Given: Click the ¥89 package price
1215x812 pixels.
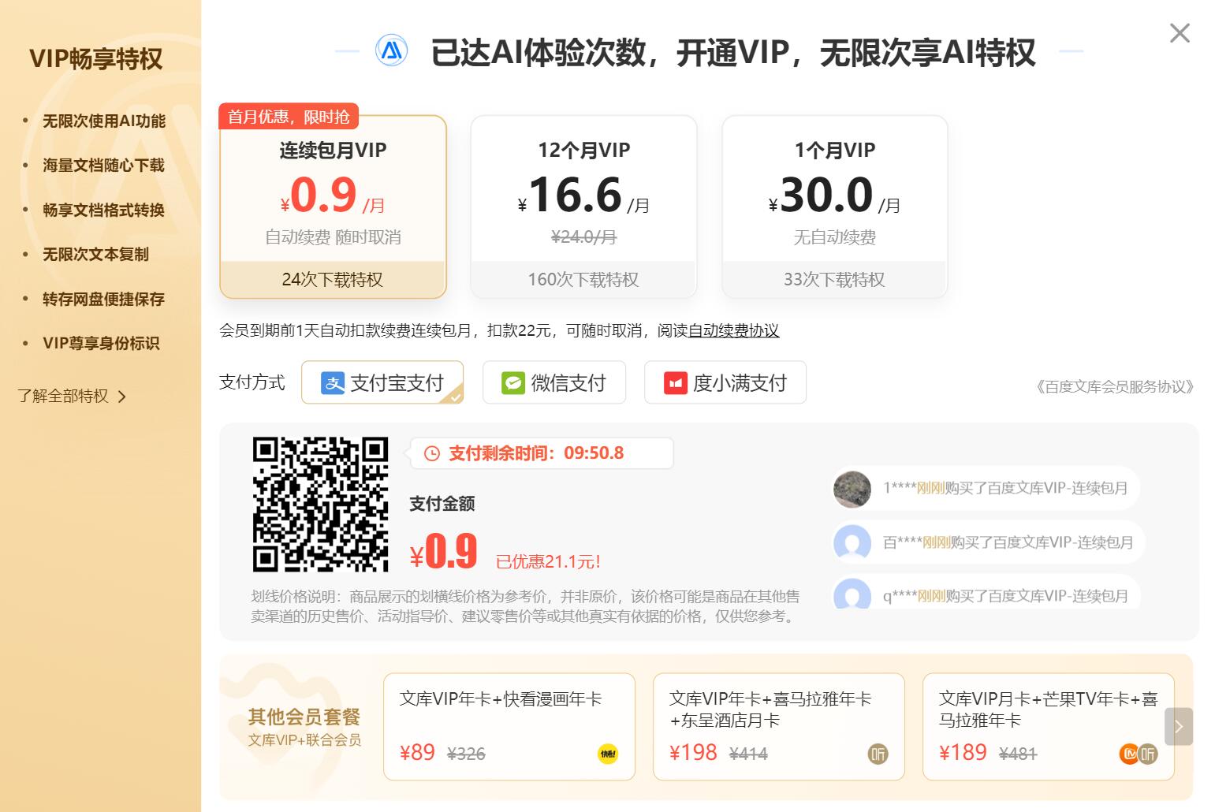Looking at the screenshot, I should click(x=417, y=753).
